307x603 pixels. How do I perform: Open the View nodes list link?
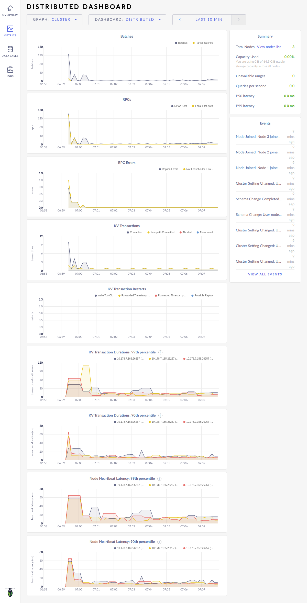pyautogui.click(x=269, y=47)
